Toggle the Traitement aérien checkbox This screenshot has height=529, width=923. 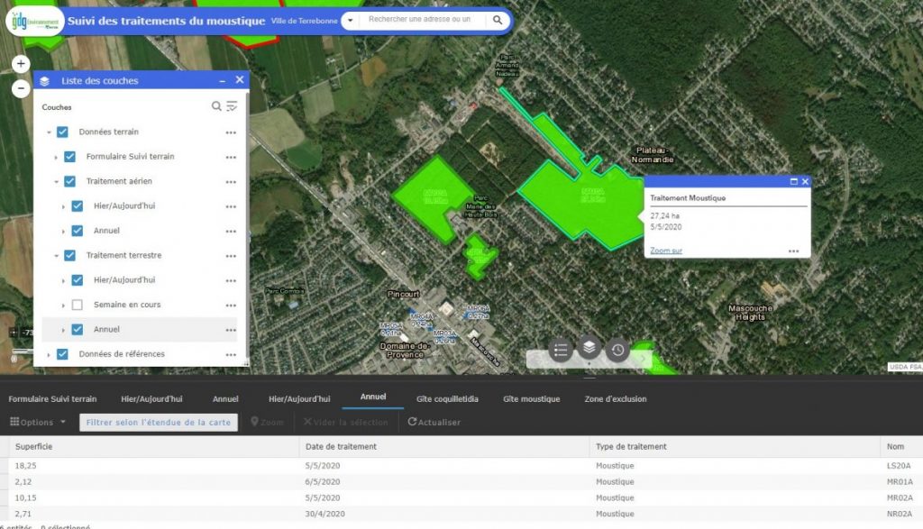click(69, 181)
